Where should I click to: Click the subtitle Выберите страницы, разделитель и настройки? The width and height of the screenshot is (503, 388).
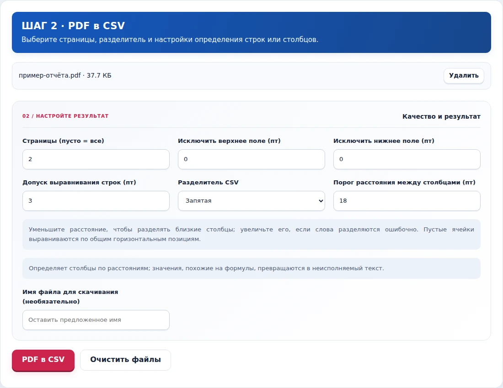tap(170, 40)
